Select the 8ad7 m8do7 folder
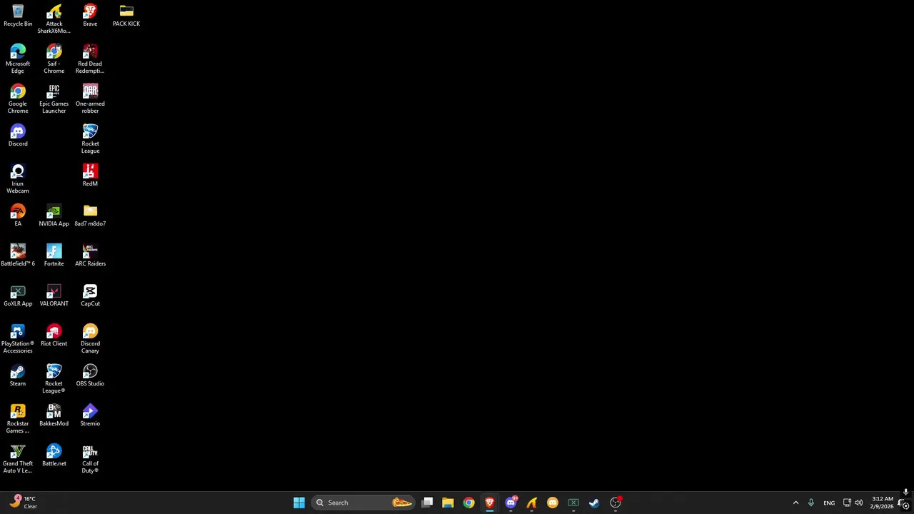Image resolution: width=914 pixels, height=514 pixels. [90, 215]
